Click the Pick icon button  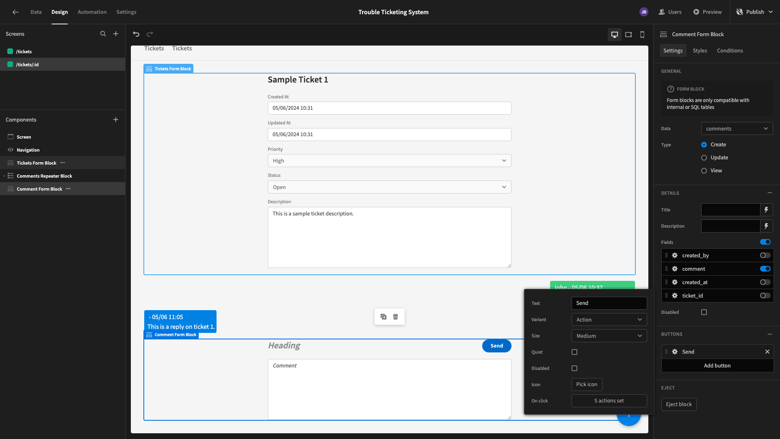pos(587,384)
